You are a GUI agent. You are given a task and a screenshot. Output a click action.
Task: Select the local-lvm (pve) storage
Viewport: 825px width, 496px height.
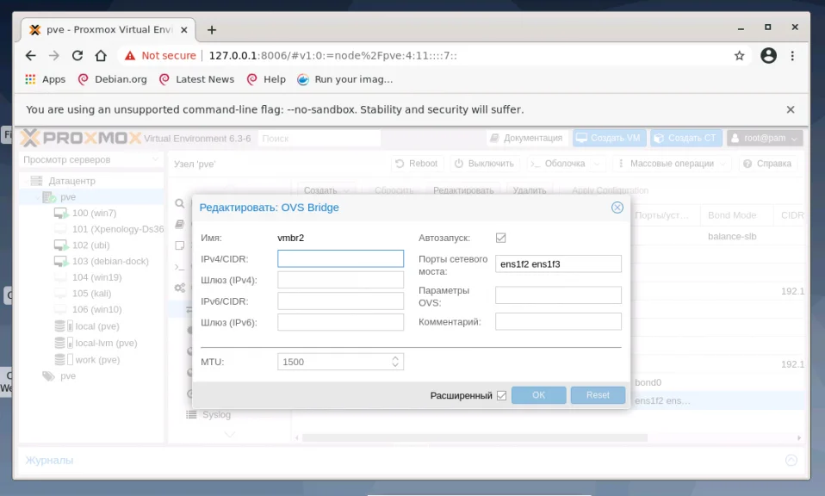pos(106,343)
